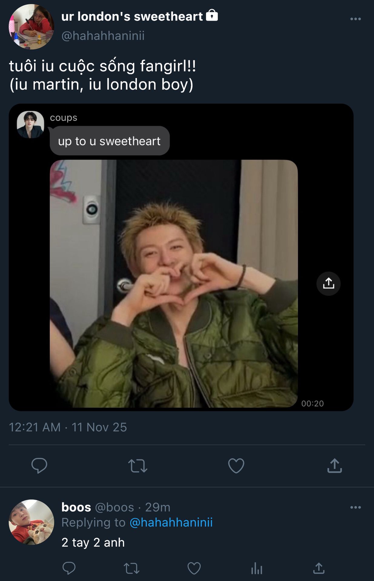Play the embedded video of heart gesture

(174, 284)
